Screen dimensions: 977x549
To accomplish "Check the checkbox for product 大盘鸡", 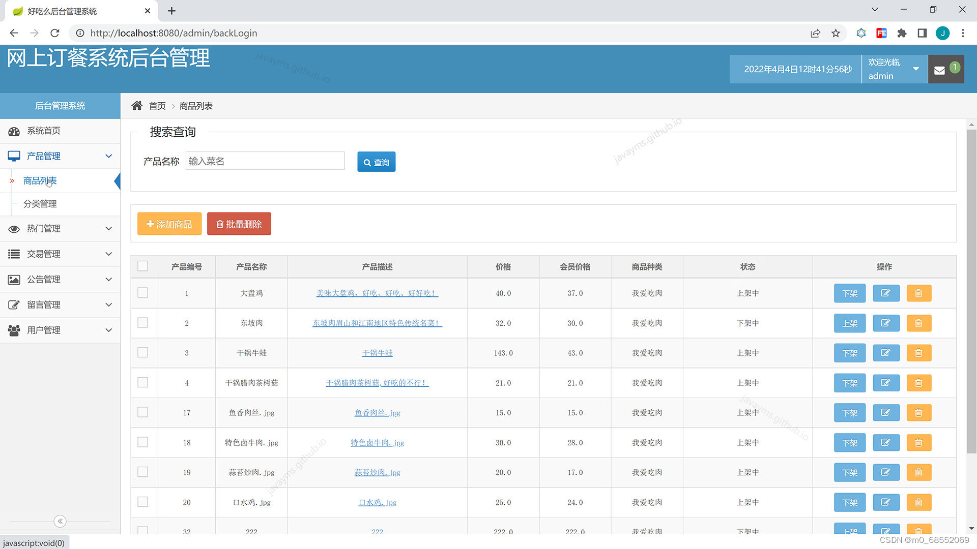I will pos(143,293).
